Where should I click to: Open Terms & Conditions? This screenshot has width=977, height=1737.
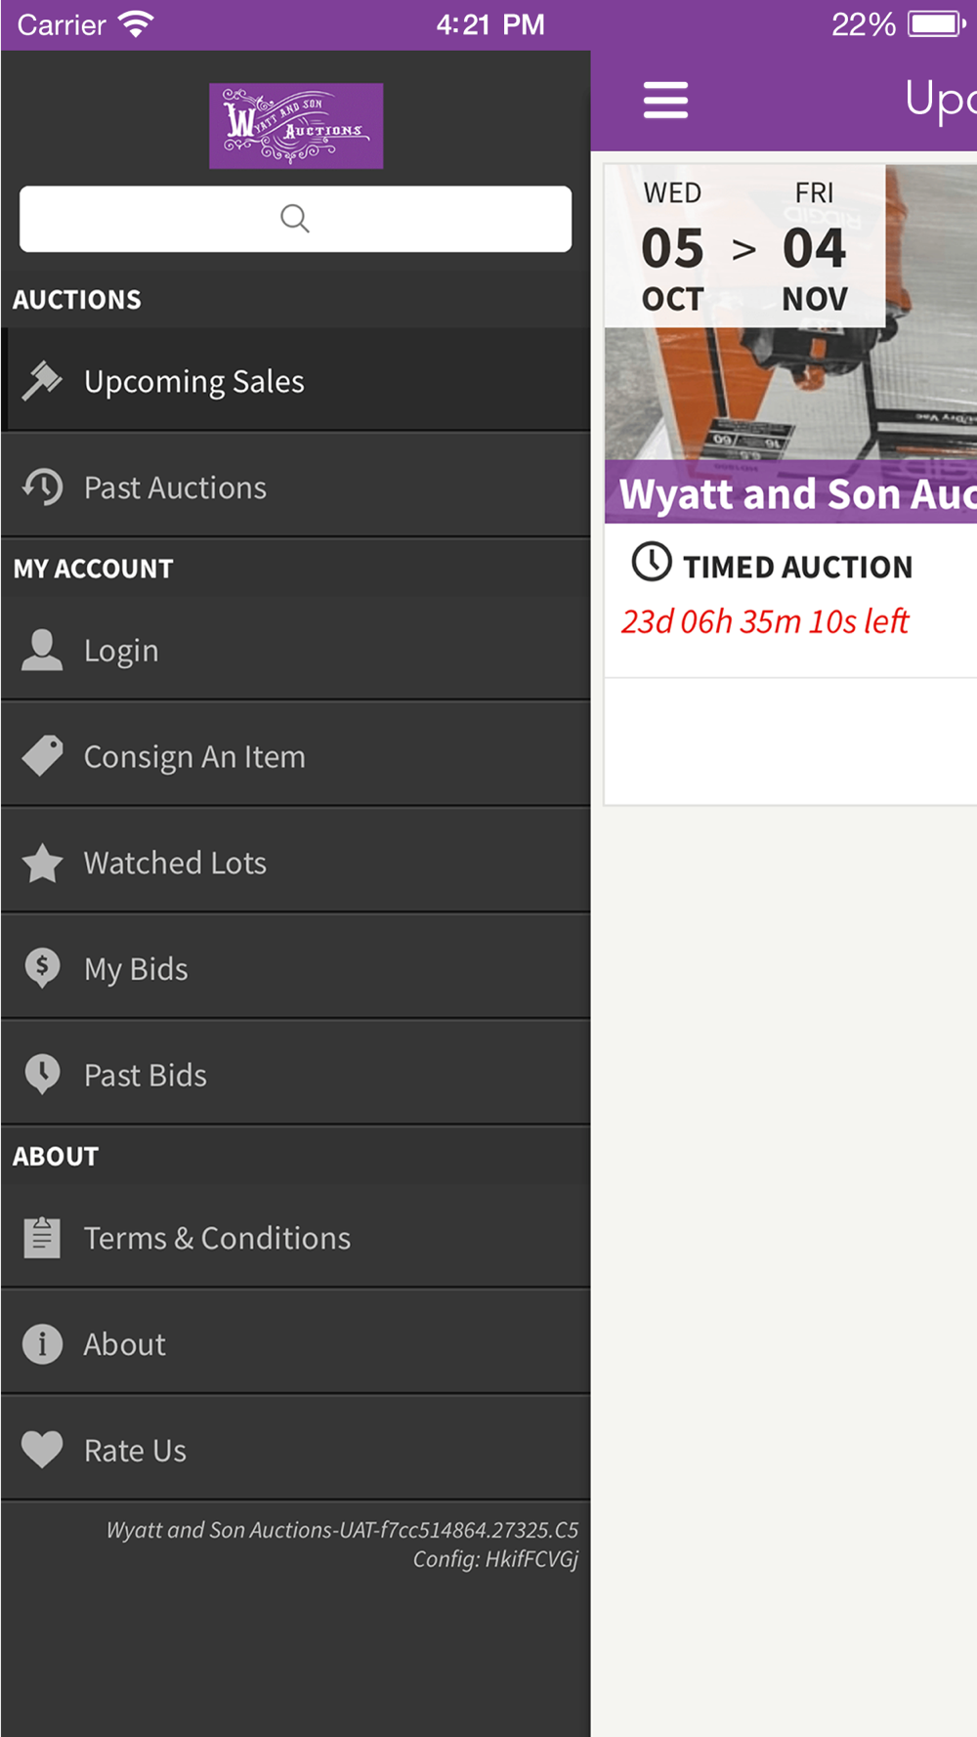point(217,1238)
